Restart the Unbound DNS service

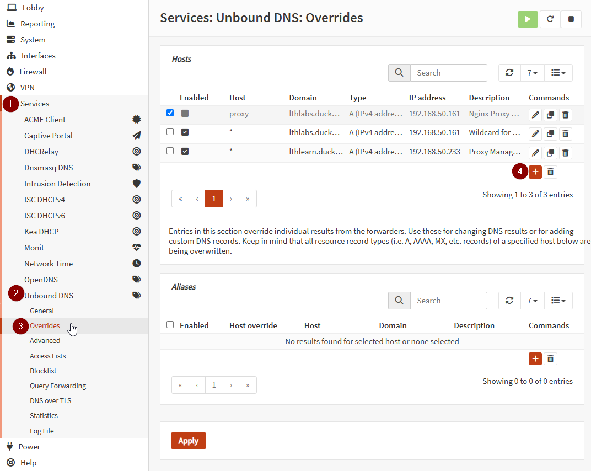[550, 19]
